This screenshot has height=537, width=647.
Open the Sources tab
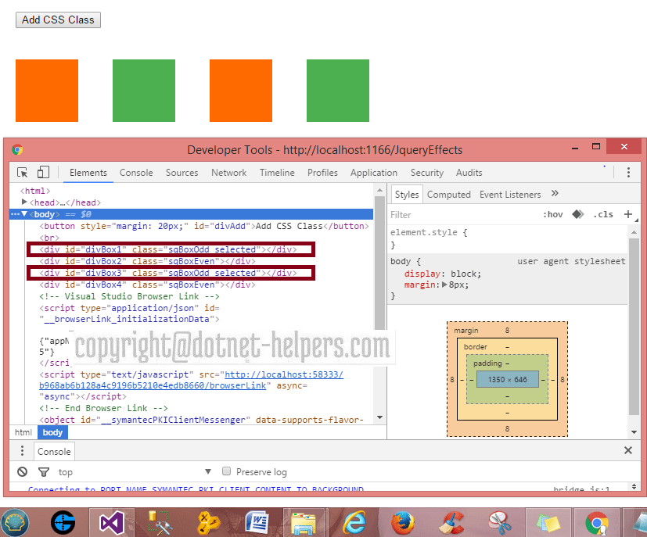pyautogui.click(x=182, y=173)
